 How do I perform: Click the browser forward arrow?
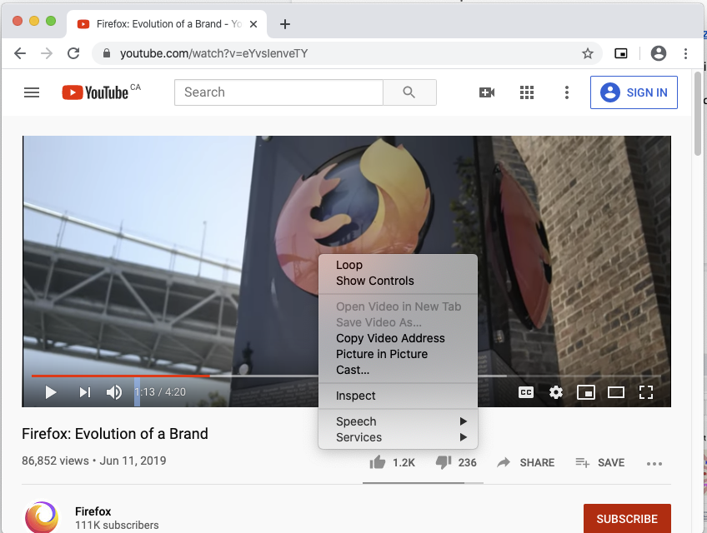tap(47, 53)
